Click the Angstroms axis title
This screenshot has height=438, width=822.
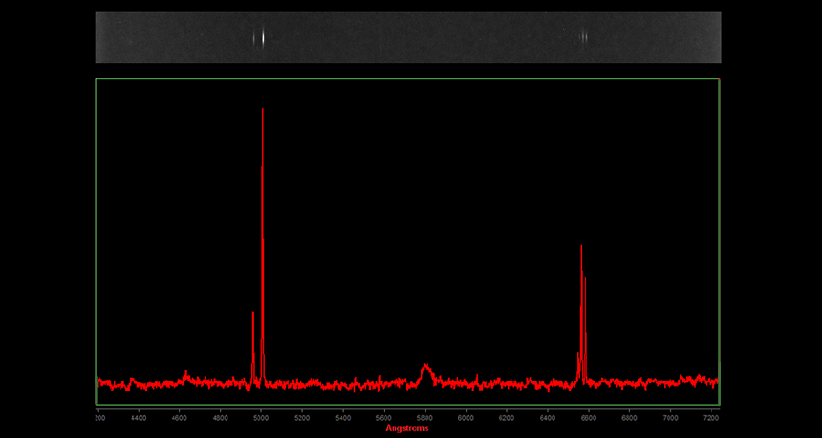pos(406,428)
